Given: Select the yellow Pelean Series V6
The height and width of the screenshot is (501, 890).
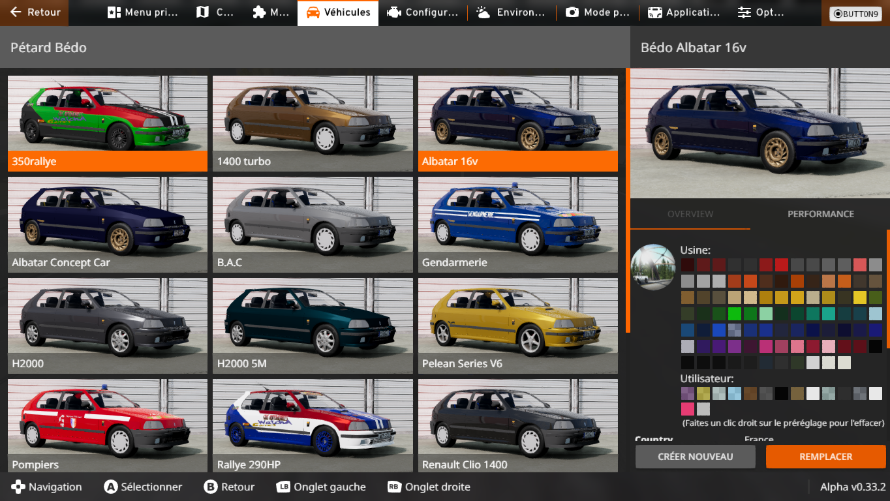Looking at the screenshot, I should click(x=518, y=326).
